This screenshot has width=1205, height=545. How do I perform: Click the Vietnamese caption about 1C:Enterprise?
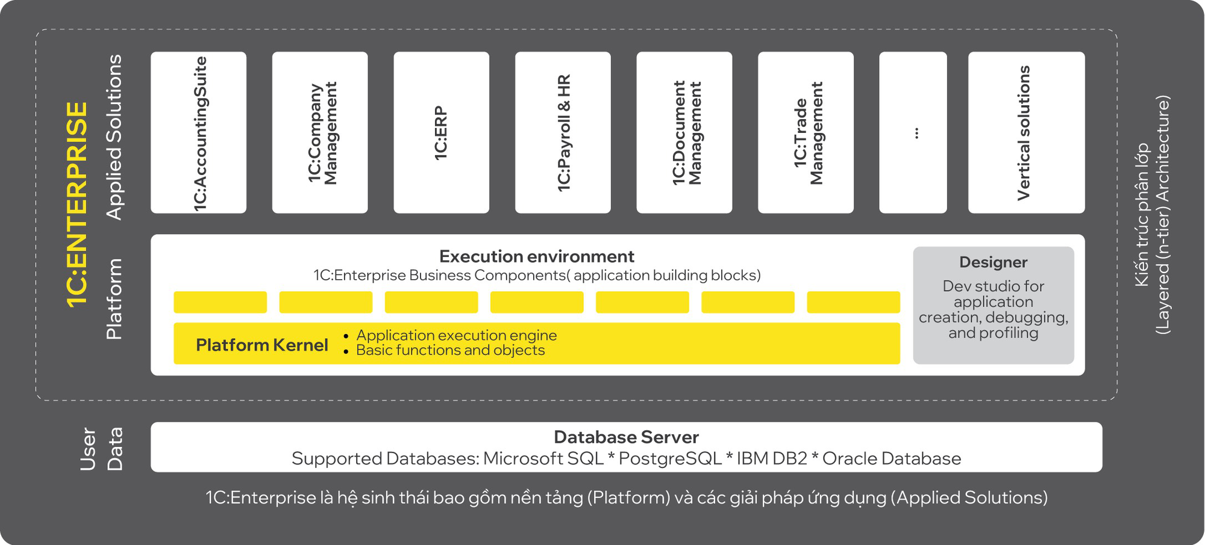click(627, 498)
